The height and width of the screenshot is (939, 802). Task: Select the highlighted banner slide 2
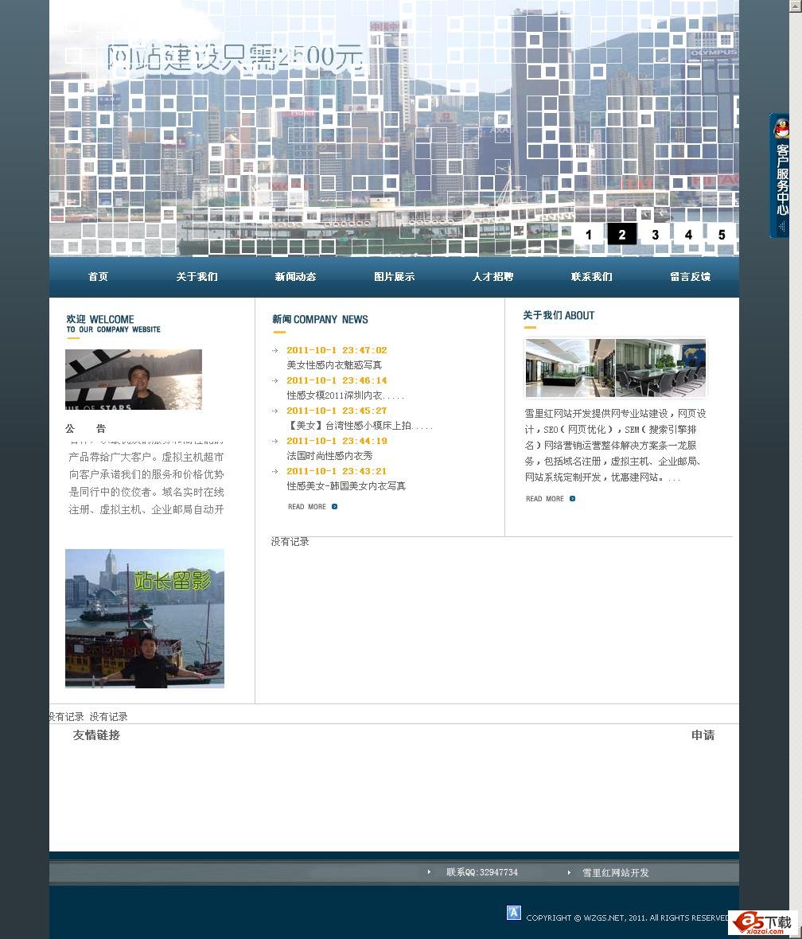coord(621,234)
